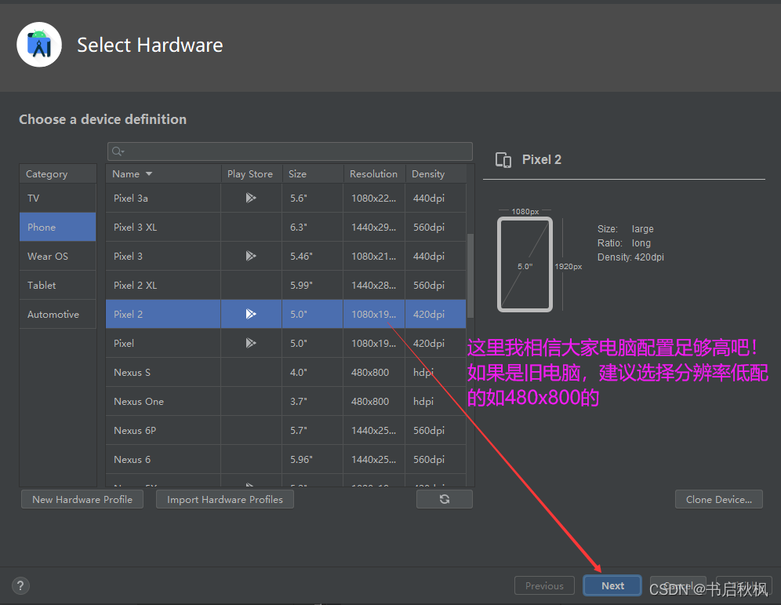Click the Play Store column header
The image size is (781, 605).
pyautogui.click(x=252, y=174)
